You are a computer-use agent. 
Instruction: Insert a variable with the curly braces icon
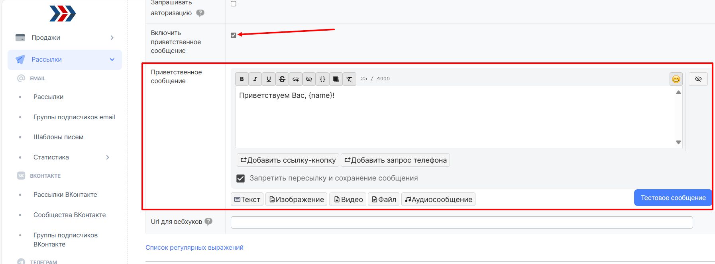[322, 79]
